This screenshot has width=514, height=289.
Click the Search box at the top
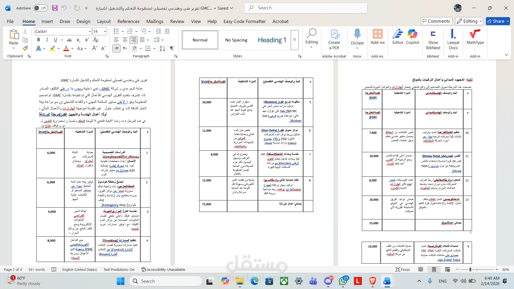[305, 8]
